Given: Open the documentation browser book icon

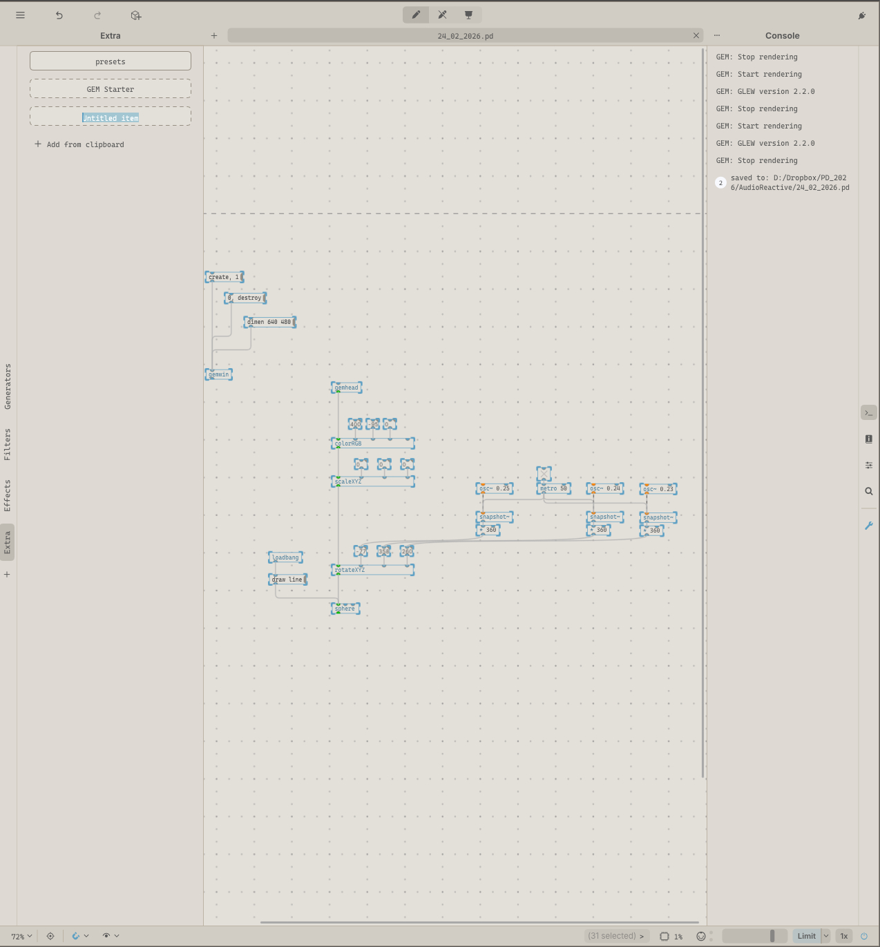Looking at the screenshot, I should (x=868, y=439).
